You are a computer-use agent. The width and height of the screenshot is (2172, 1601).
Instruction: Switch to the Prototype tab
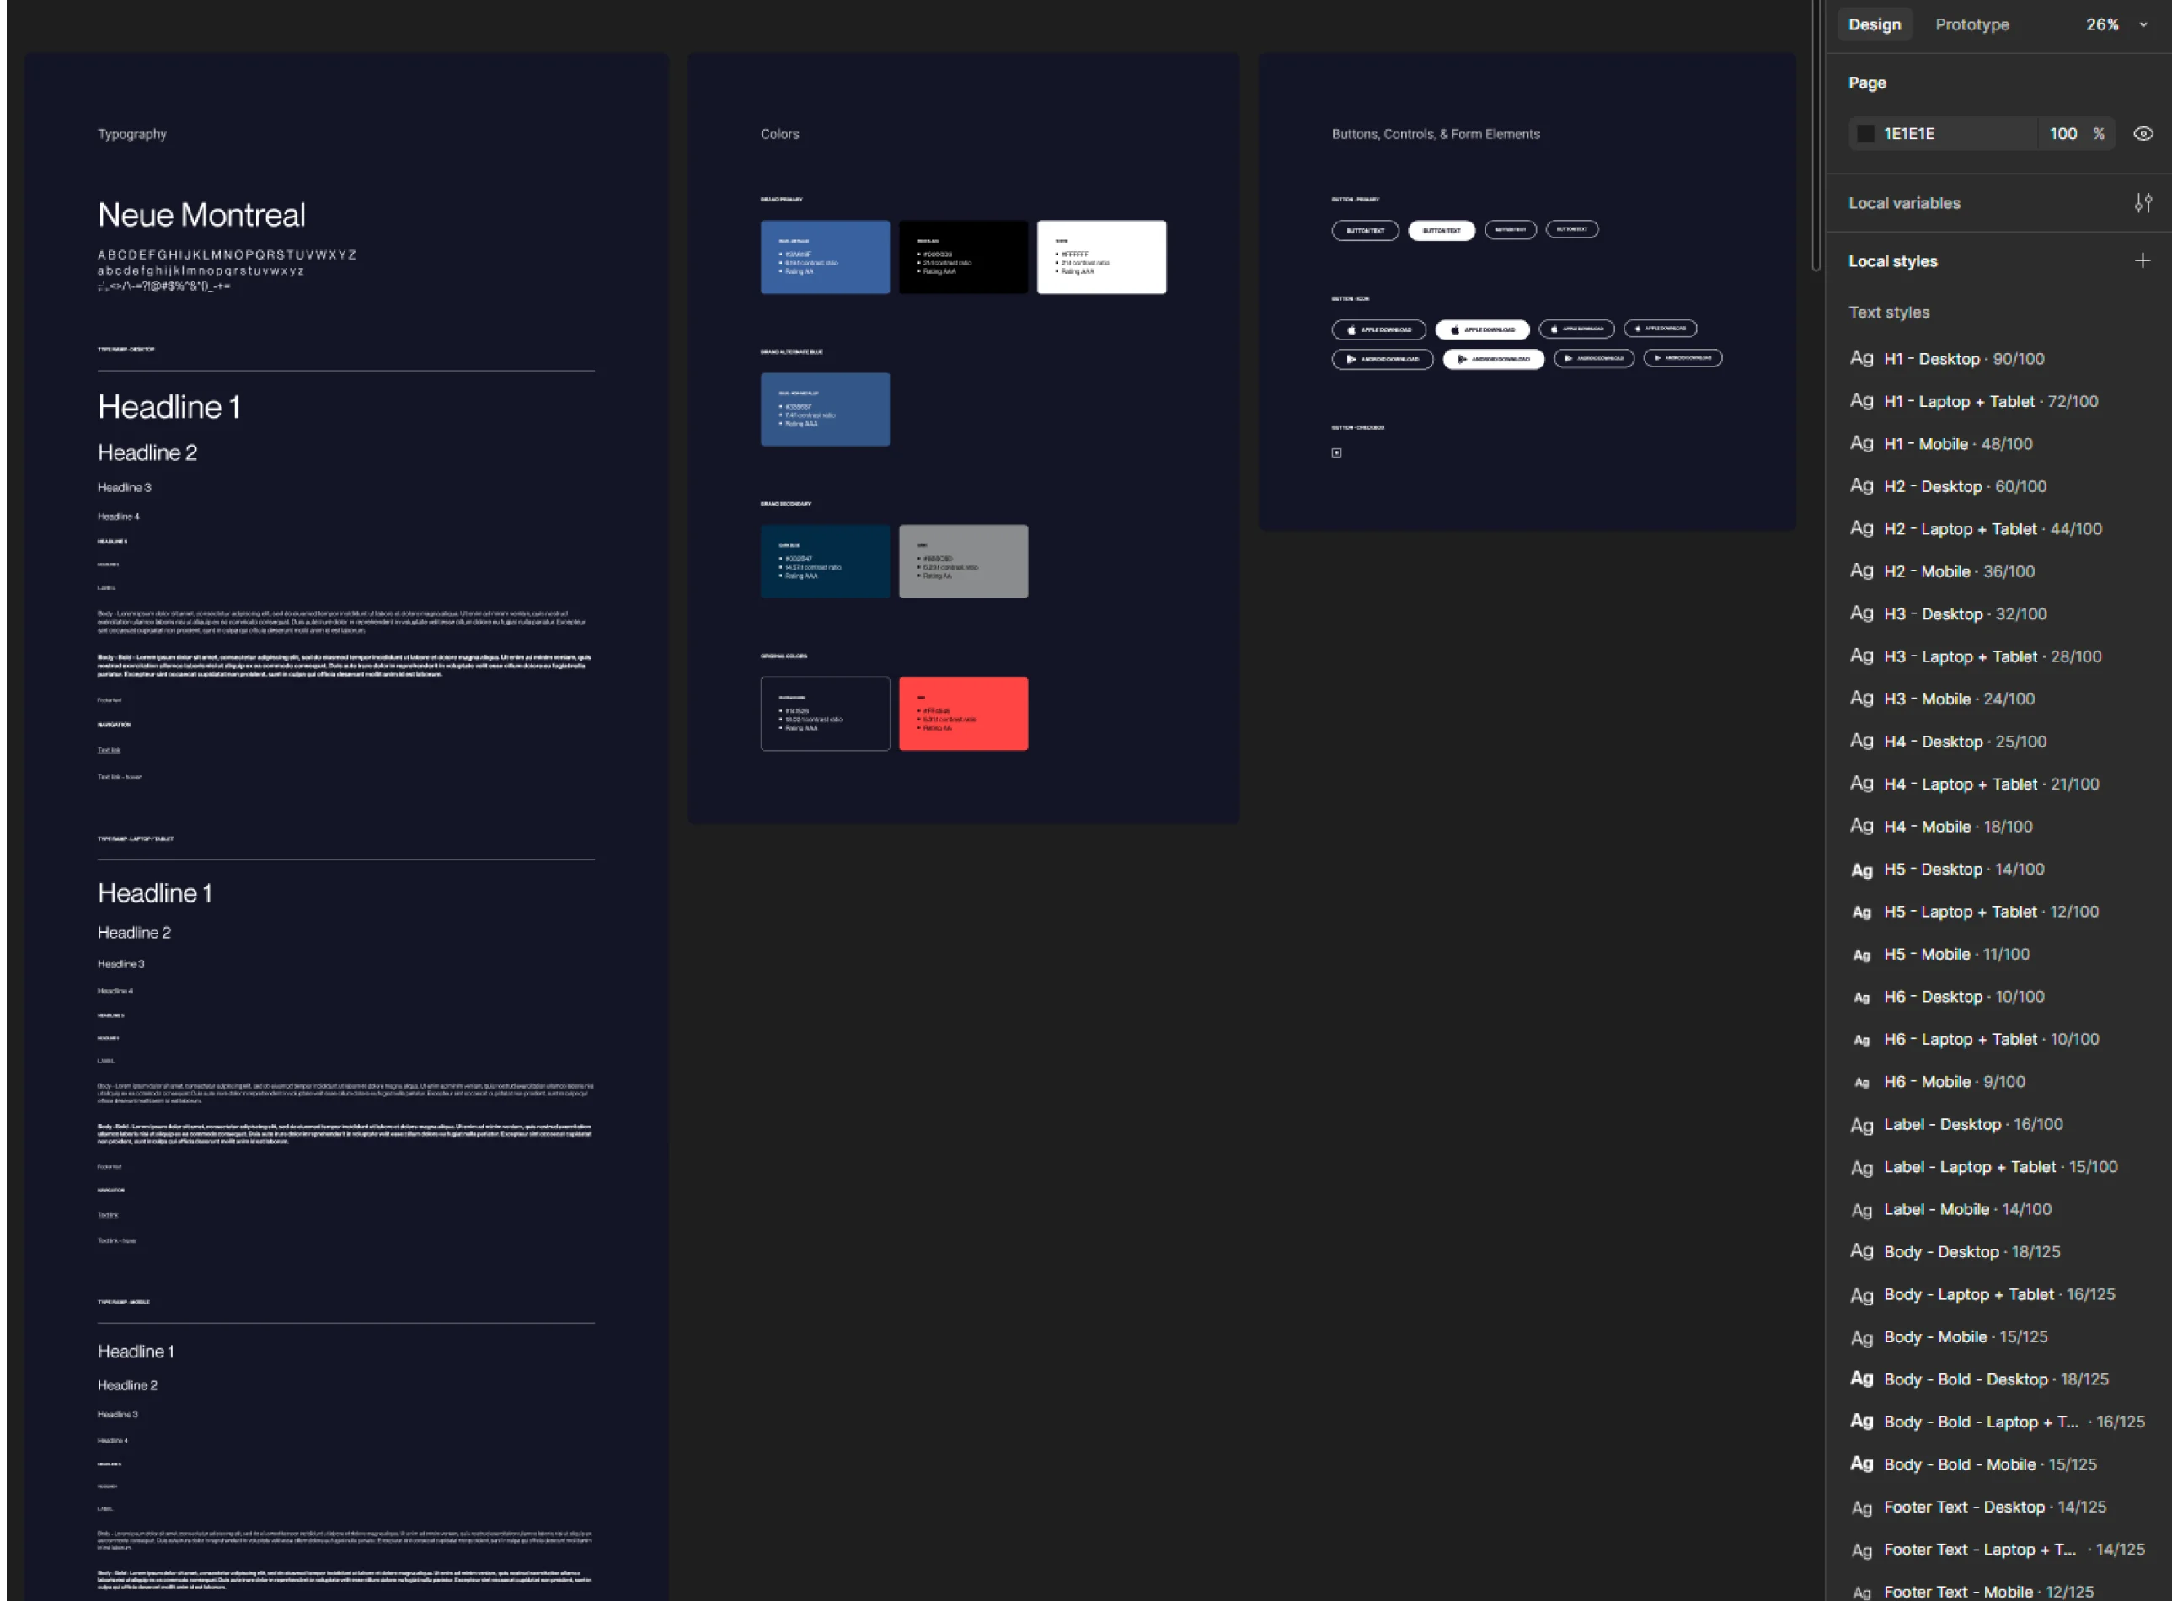1971,25
